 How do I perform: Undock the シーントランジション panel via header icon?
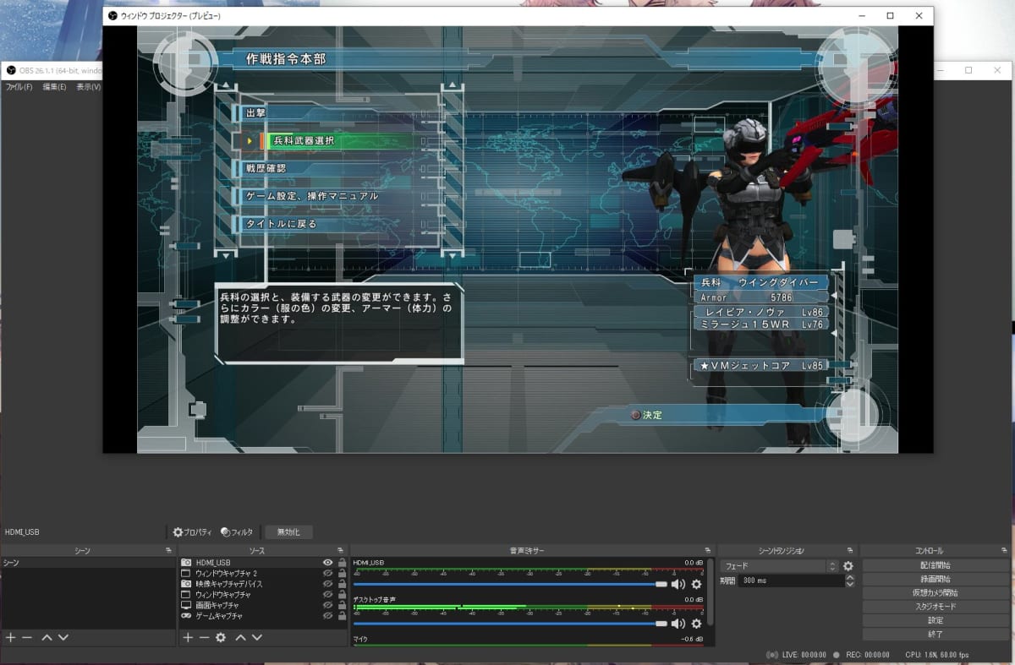tap(851, 550)
